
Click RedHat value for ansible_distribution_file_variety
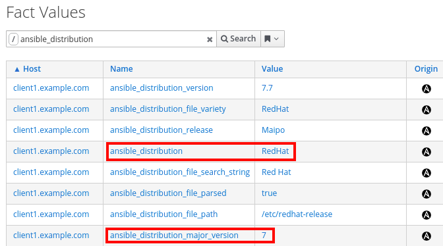pos(275,109)
